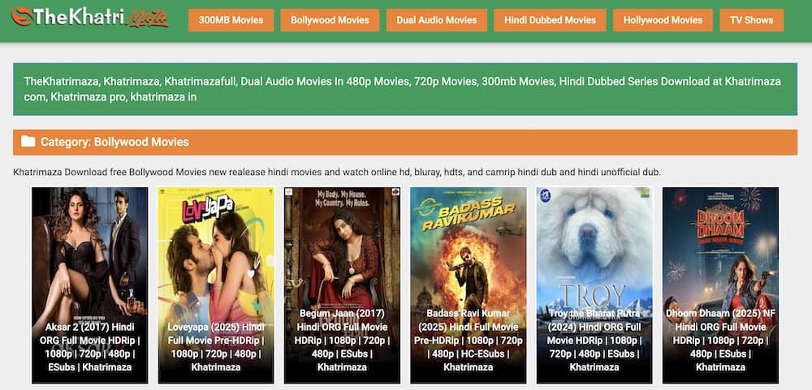Open the TV Shows menu item
This screenshot has width=812, height=390.
[751, 20]
